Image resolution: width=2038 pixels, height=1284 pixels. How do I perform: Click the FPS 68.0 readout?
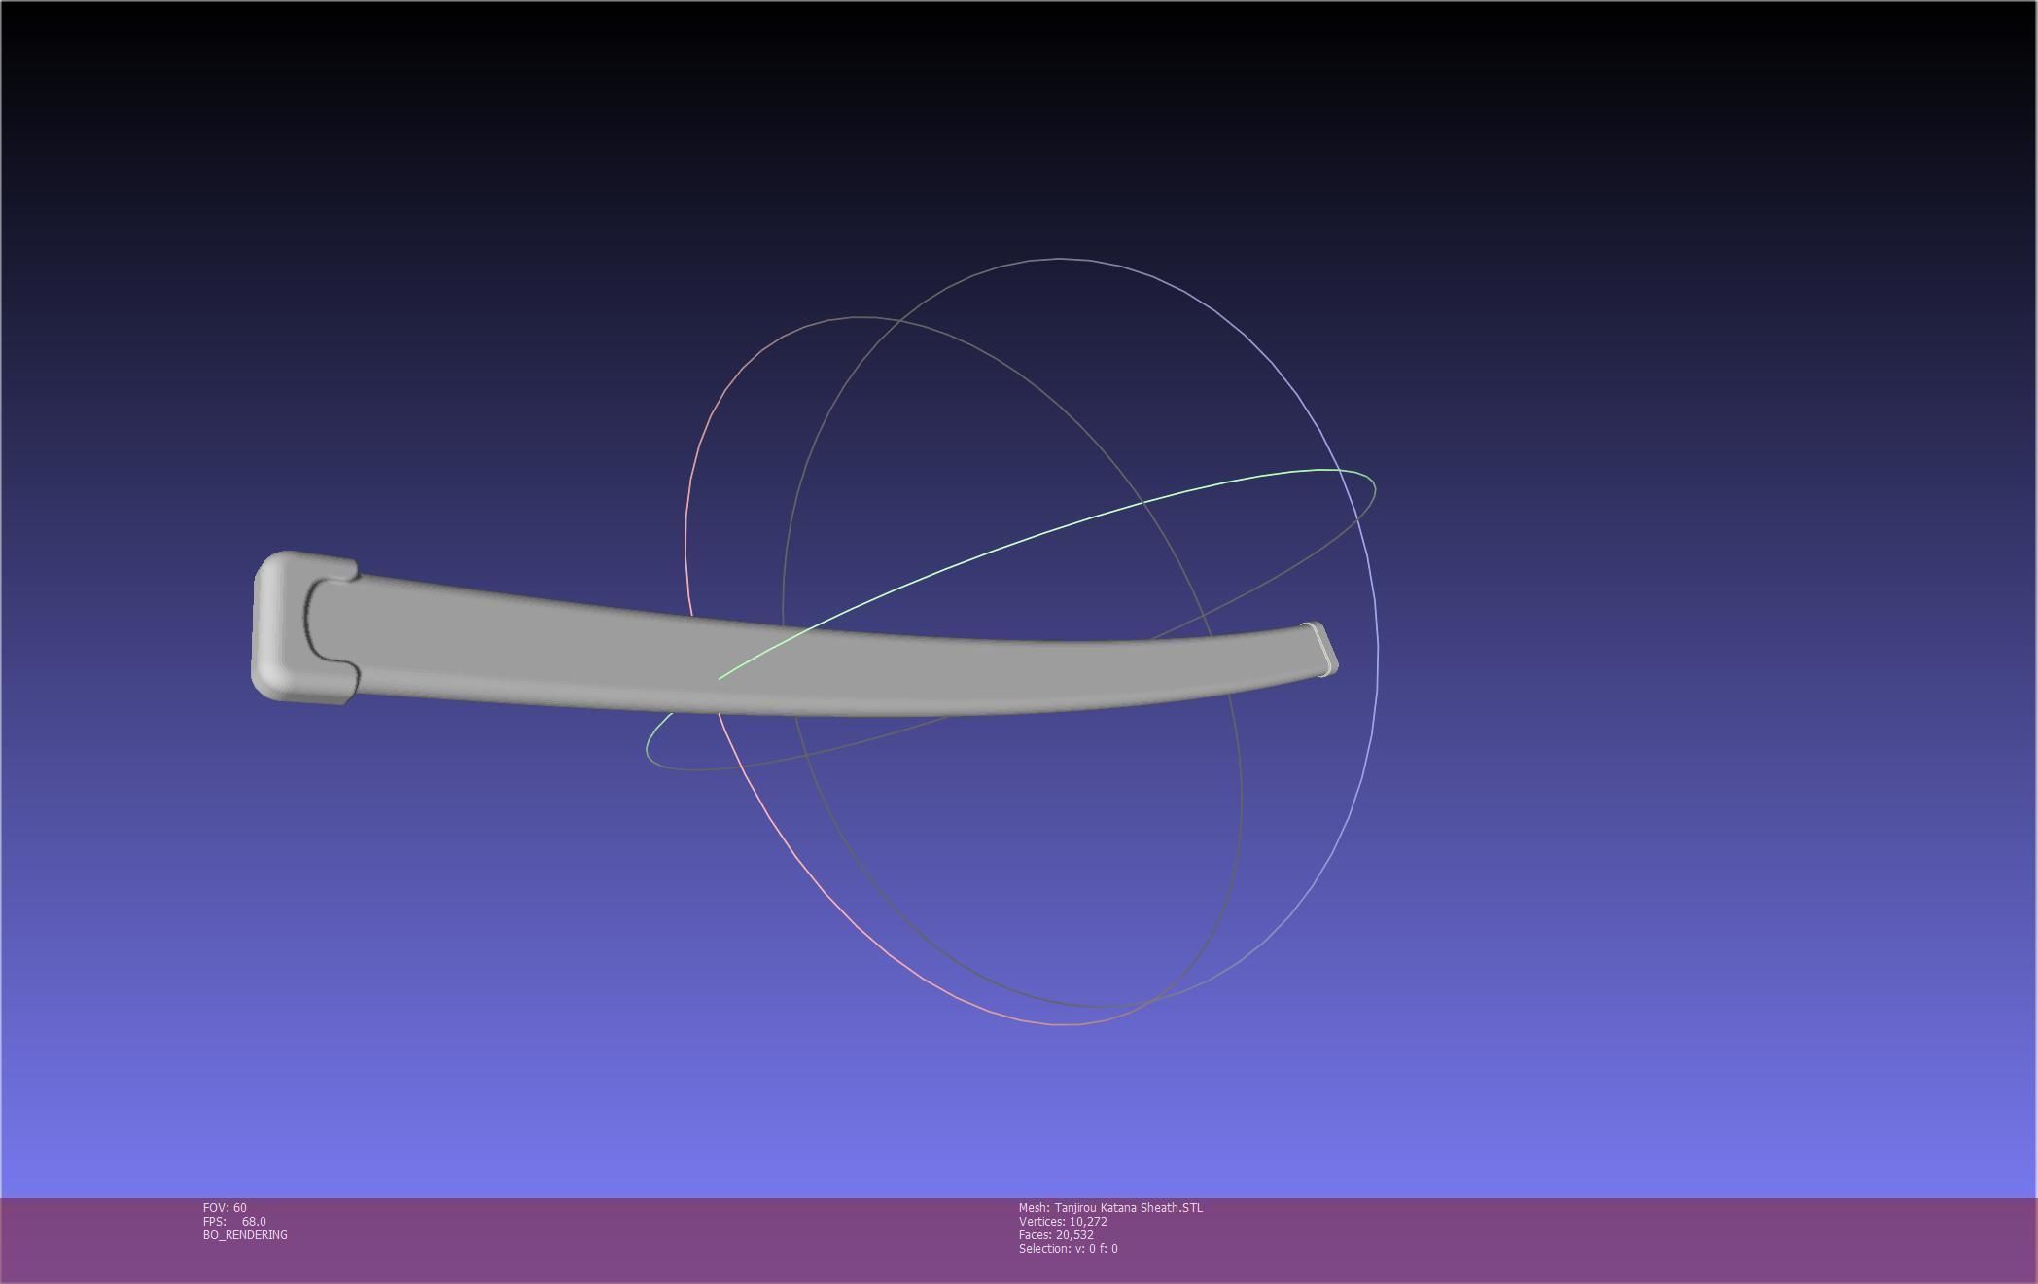(234, 1222)
